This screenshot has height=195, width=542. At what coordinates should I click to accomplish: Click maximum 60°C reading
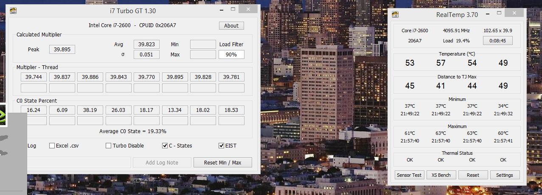pos(503,133)
